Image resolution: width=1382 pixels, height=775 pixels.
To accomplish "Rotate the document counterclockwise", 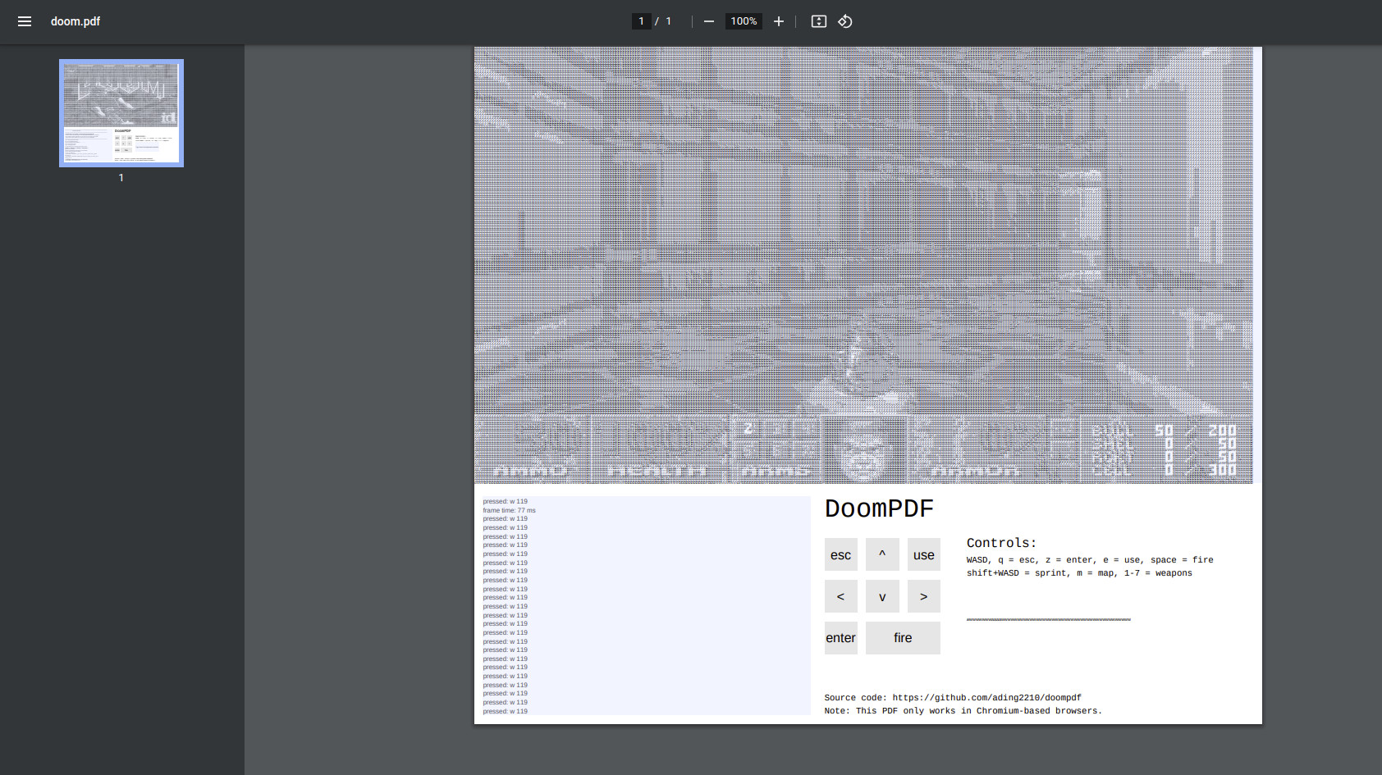I will (845, 21).
